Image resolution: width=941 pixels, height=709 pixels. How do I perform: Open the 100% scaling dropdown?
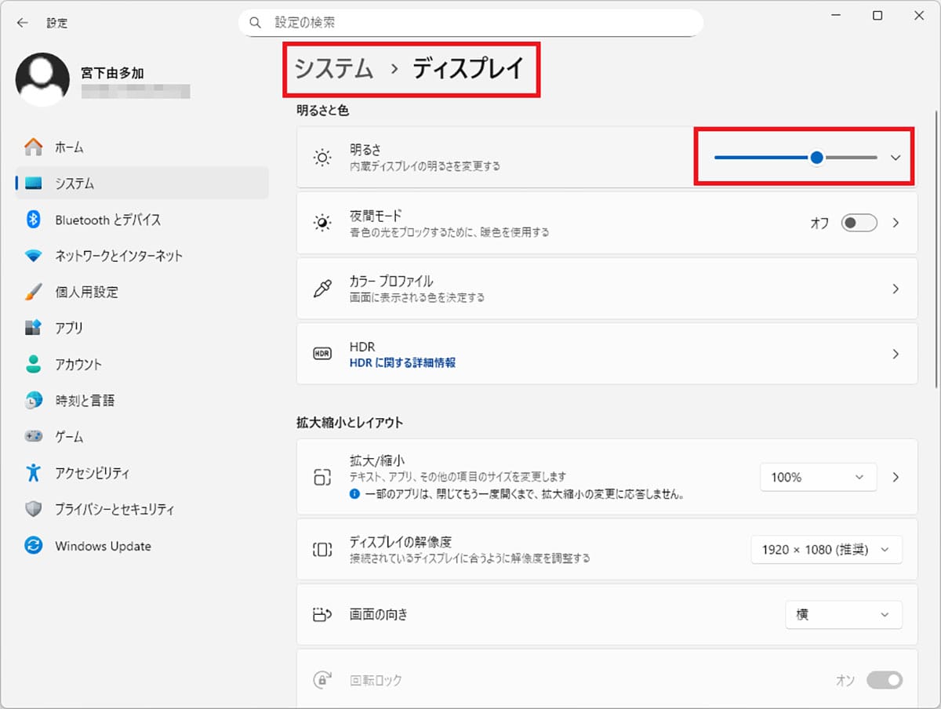(x=818, y=477)
